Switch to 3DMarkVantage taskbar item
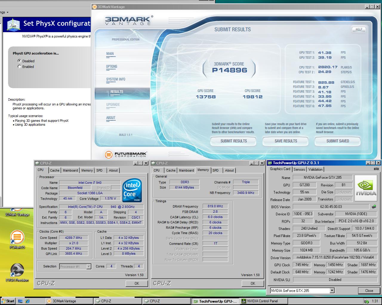 tap(69, 301)
